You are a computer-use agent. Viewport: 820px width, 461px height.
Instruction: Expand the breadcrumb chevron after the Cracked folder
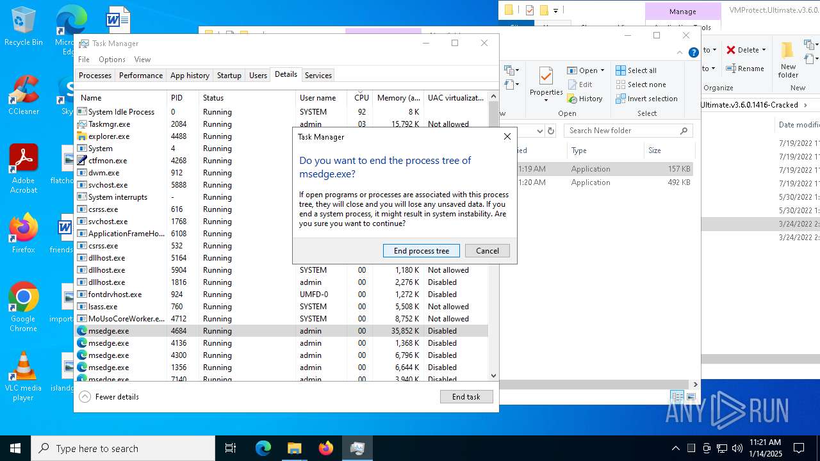point(805,105)
